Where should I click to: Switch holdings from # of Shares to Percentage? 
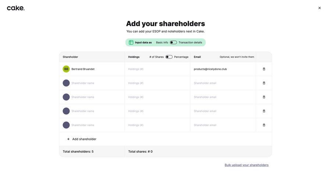click(x=169, y=57)
